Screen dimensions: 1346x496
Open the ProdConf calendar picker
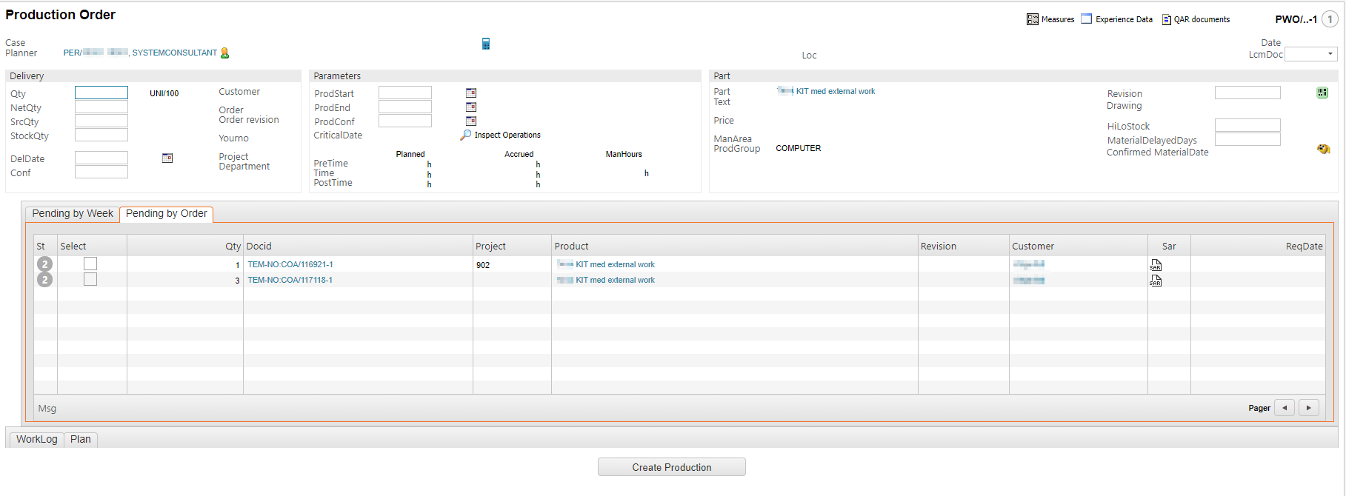(x=471, y=121)
